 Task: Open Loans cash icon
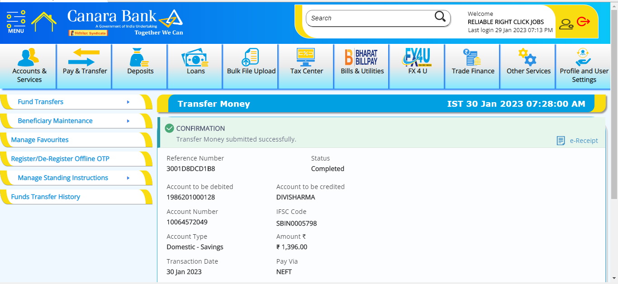[195, 57]
